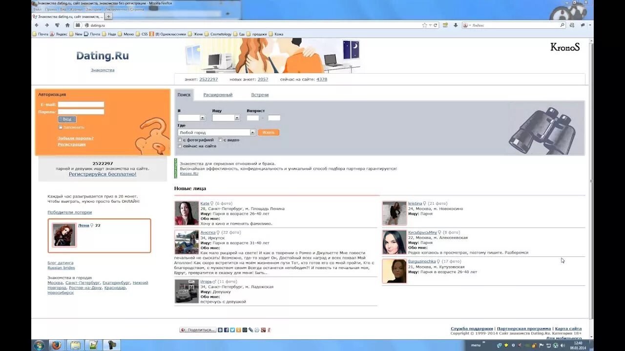
Task: Go back with the browser back arrow
Action: [37, 25]
